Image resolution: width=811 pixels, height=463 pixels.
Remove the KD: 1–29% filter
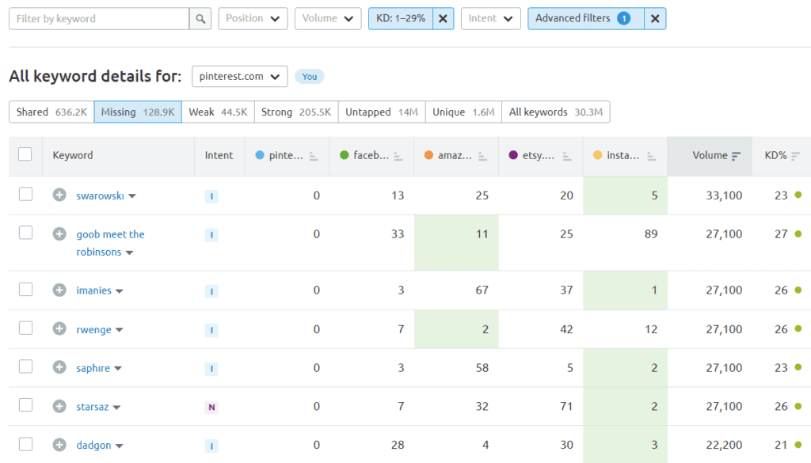[443, 19]
